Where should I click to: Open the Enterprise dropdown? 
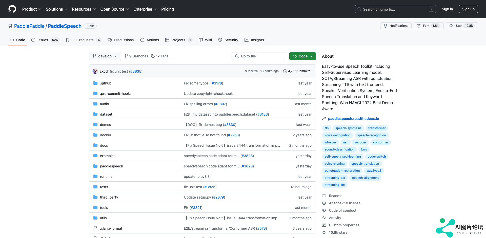coord(145,9)
